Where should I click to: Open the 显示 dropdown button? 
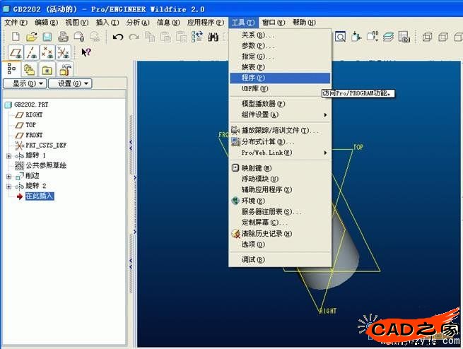[x=25, y=83]
